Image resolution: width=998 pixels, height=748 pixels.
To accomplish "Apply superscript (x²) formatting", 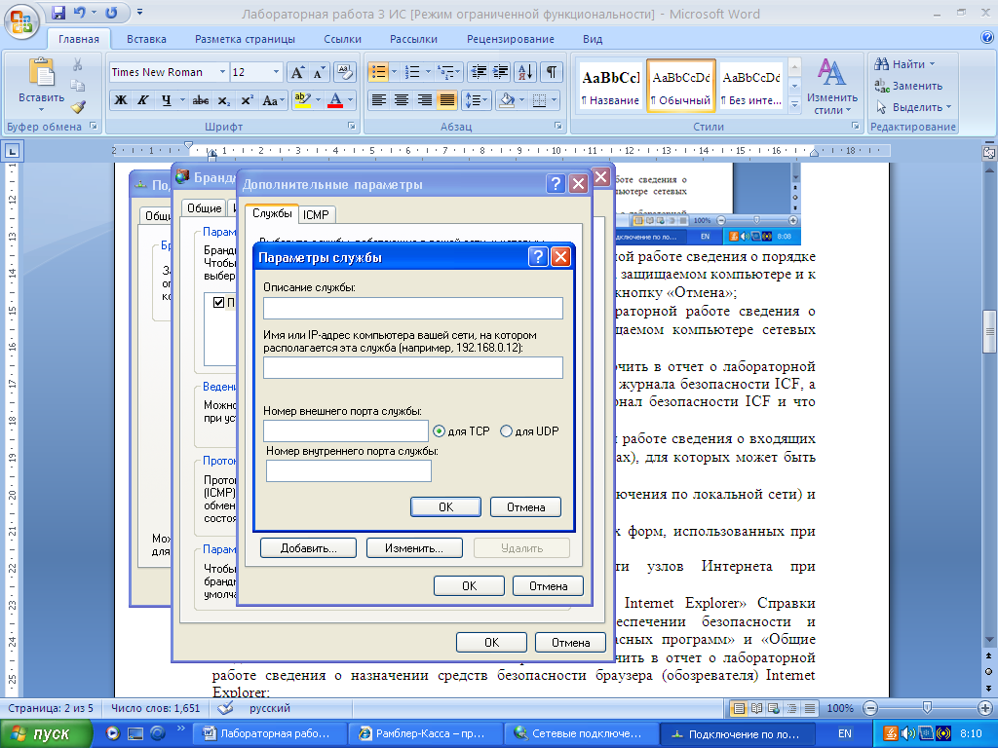I will [x=247, y=100].
